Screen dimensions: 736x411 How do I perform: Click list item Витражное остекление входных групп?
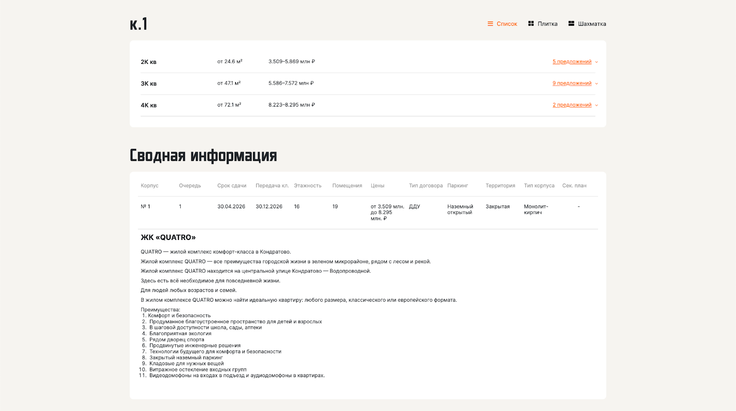[x=198, y=370]
